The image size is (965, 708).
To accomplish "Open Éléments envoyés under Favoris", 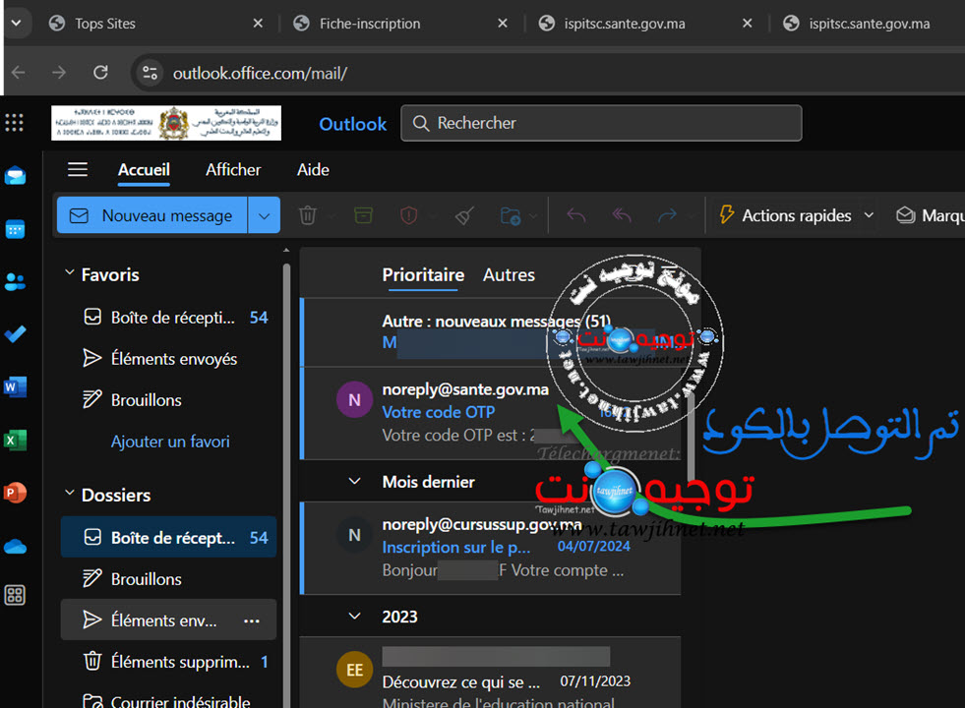I will (x=168, y=359).
